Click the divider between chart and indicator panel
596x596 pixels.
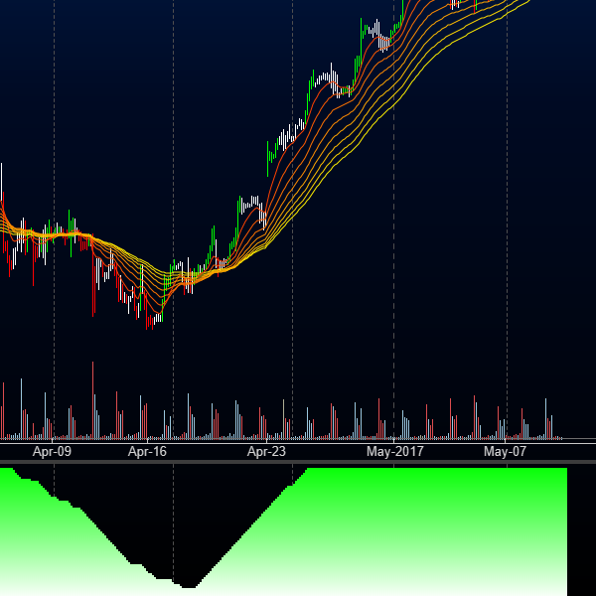pos(298,462)
